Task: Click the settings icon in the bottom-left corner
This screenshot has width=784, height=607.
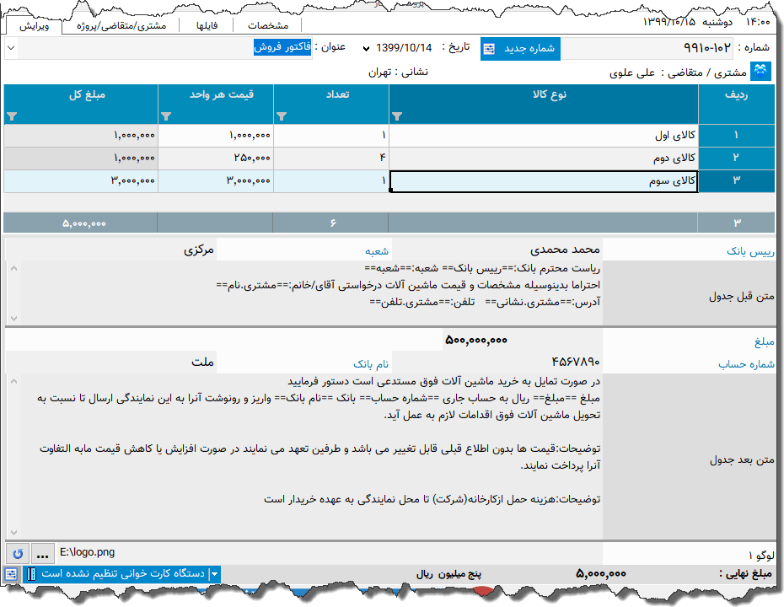Action: 11,576
